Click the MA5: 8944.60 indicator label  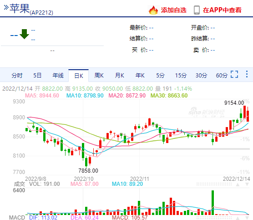(x=42, y=96)
